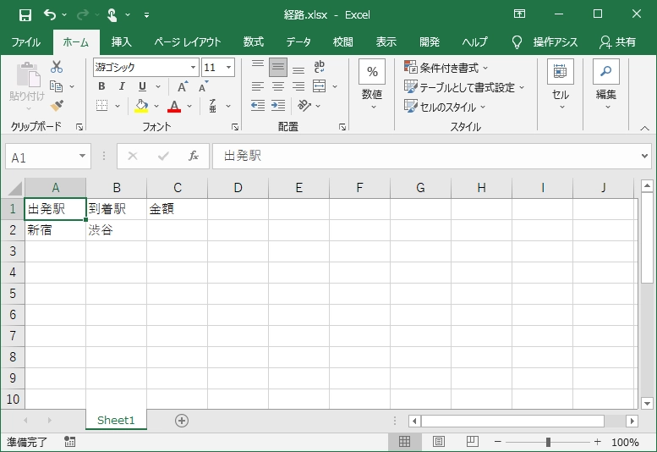
Task: Click the Copy icon
Action: pos(56,86)
